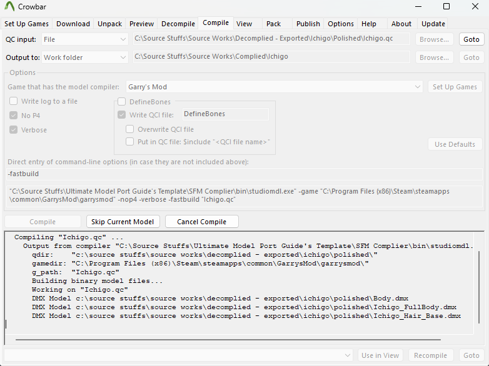
Task: Open the Update tab
Action: pyautogui.click(x=433, y=24)
